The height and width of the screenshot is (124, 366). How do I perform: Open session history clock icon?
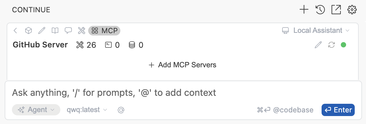point(320,10)
